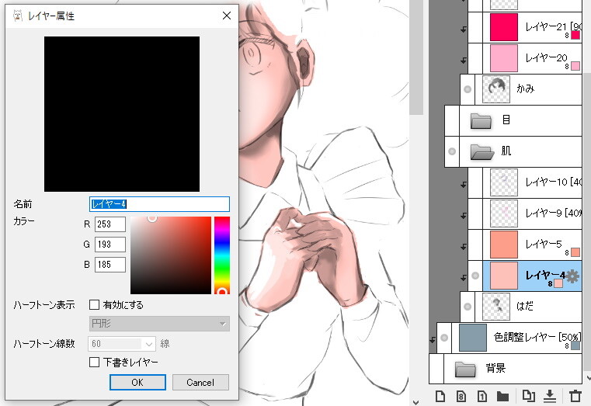This screenshot has width=591, height=406.
Task: Click the レイヤー4 salmon thumbnail
Action: click(504, 276)
